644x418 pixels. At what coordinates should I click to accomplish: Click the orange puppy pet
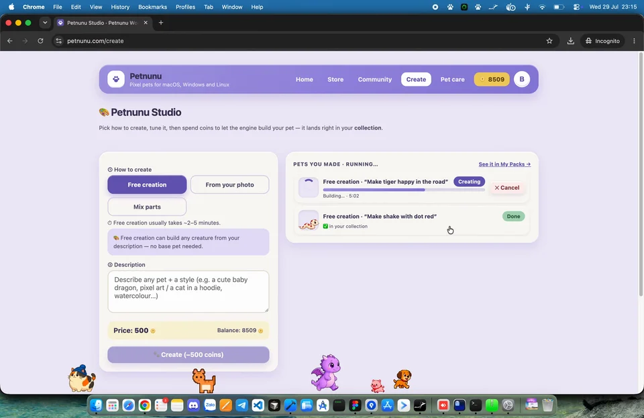point(402,379)
